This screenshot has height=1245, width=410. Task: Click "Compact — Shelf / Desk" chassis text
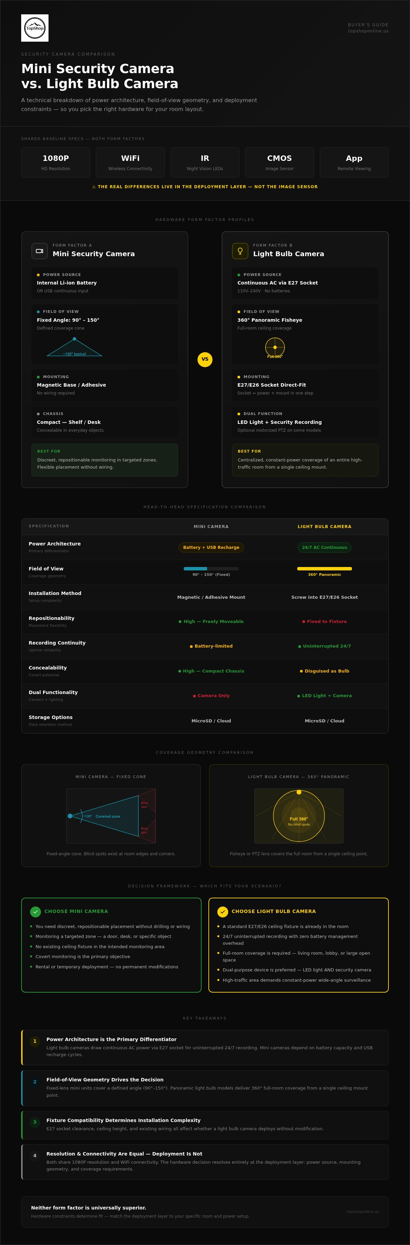(x=69, y=423)
